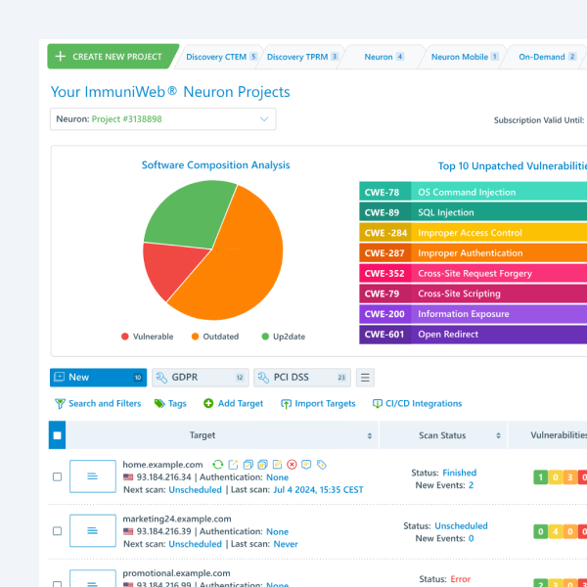
Task: Click the CI/CD Integrations icon
Action: [378, 403]
